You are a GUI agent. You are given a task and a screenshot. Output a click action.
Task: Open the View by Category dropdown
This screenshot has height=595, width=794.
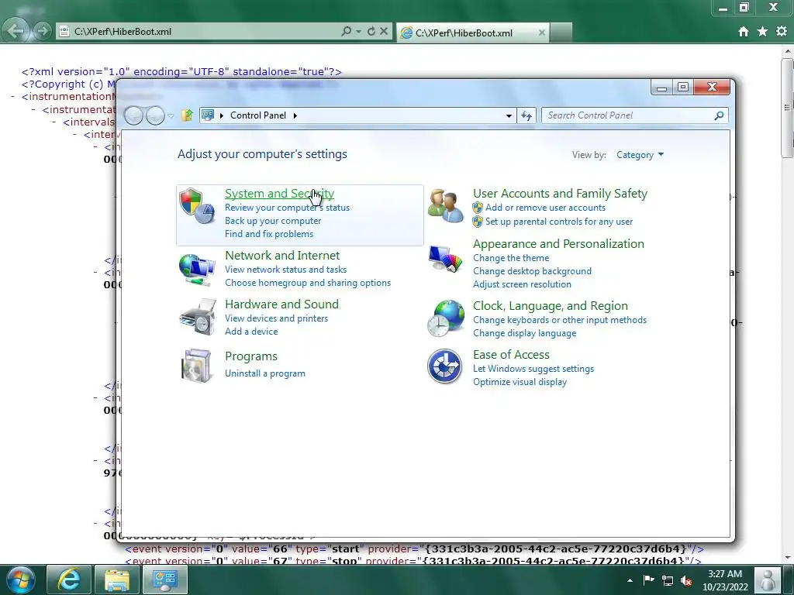click(x=640, y=155)
